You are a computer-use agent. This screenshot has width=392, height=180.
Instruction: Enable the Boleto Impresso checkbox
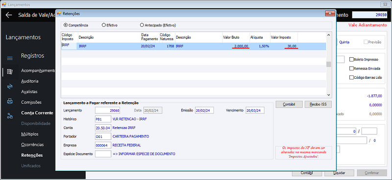point(351,59)
